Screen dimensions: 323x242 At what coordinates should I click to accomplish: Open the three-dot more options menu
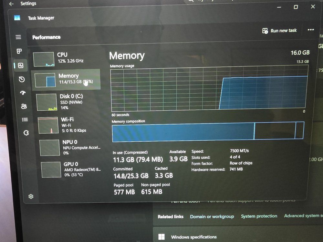311,30
